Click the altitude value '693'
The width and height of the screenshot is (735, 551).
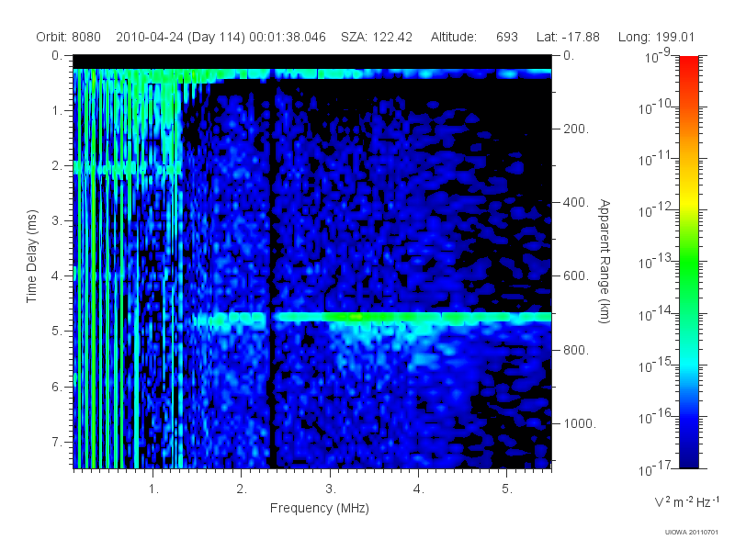click(507, 37)
